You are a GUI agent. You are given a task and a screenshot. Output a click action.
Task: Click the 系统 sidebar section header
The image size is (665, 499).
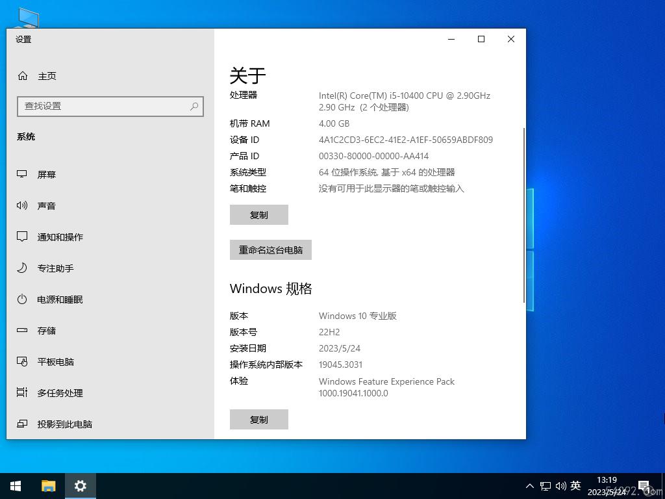26,136
